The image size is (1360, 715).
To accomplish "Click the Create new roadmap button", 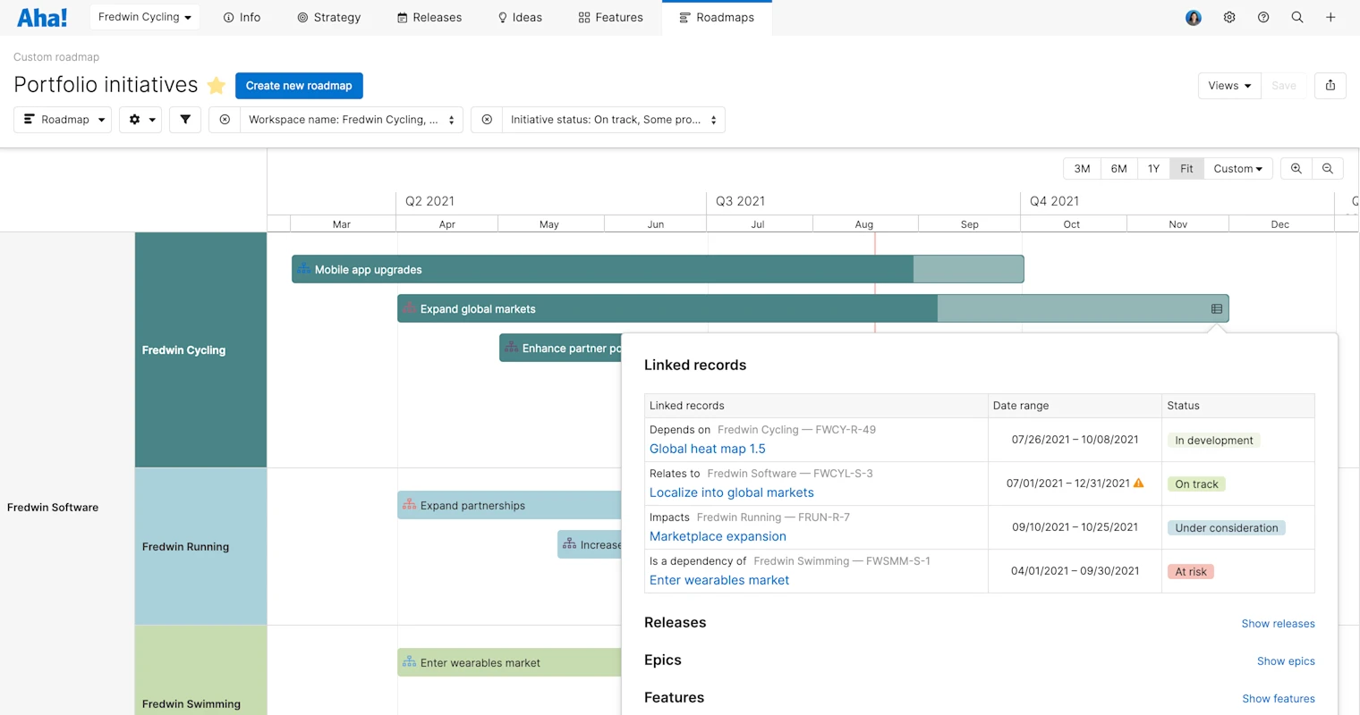I will click(x=299, y=85).
